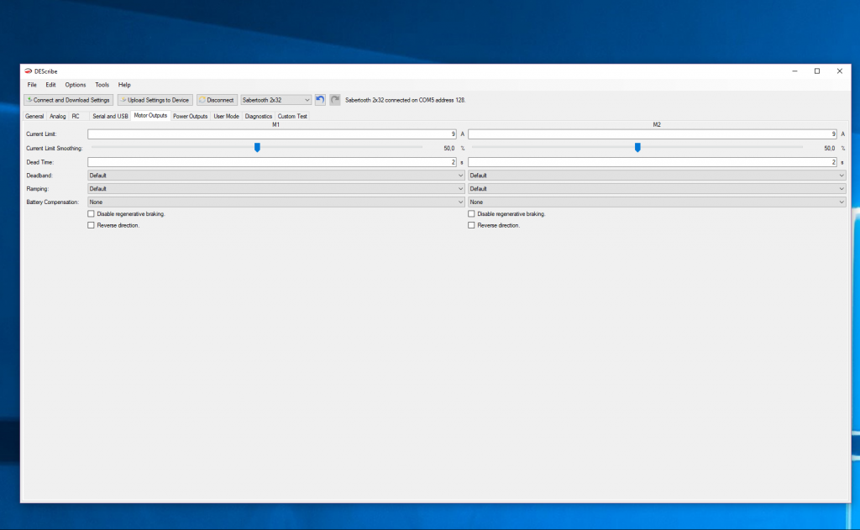Select the Motor Outputs tab

150,116
